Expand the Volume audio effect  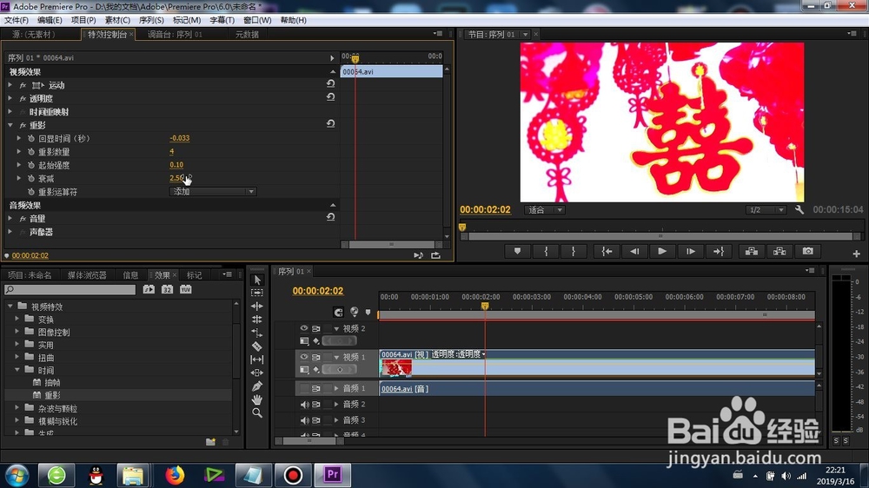[x=10, y=218]
